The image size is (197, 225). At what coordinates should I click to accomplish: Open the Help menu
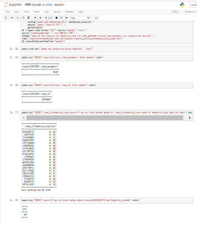point(81,12)
